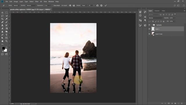Open the Edit Toolbar three-dots menu
186x105 pixels.
tap(2, 44)
